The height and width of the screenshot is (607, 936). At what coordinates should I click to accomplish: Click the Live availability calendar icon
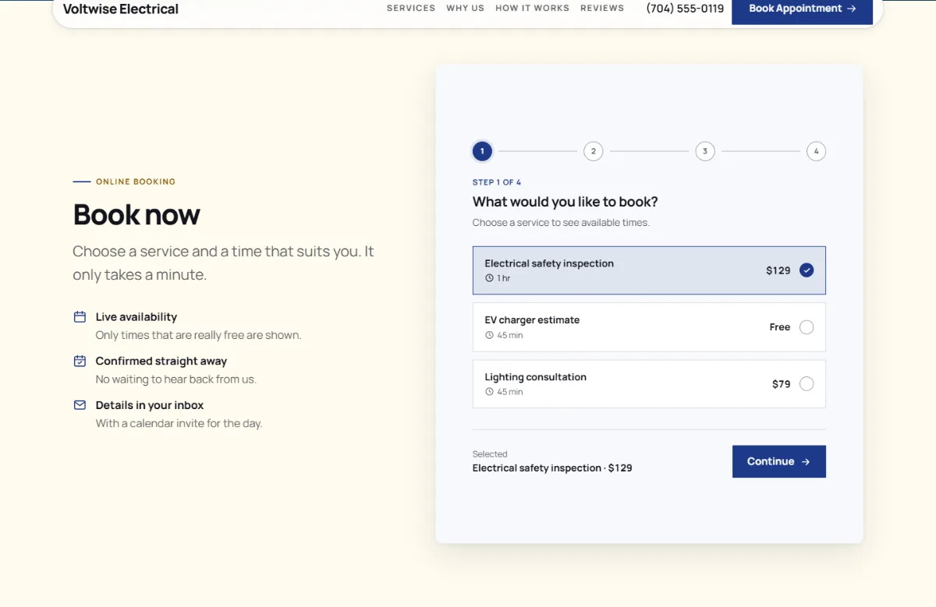point(80,317)
